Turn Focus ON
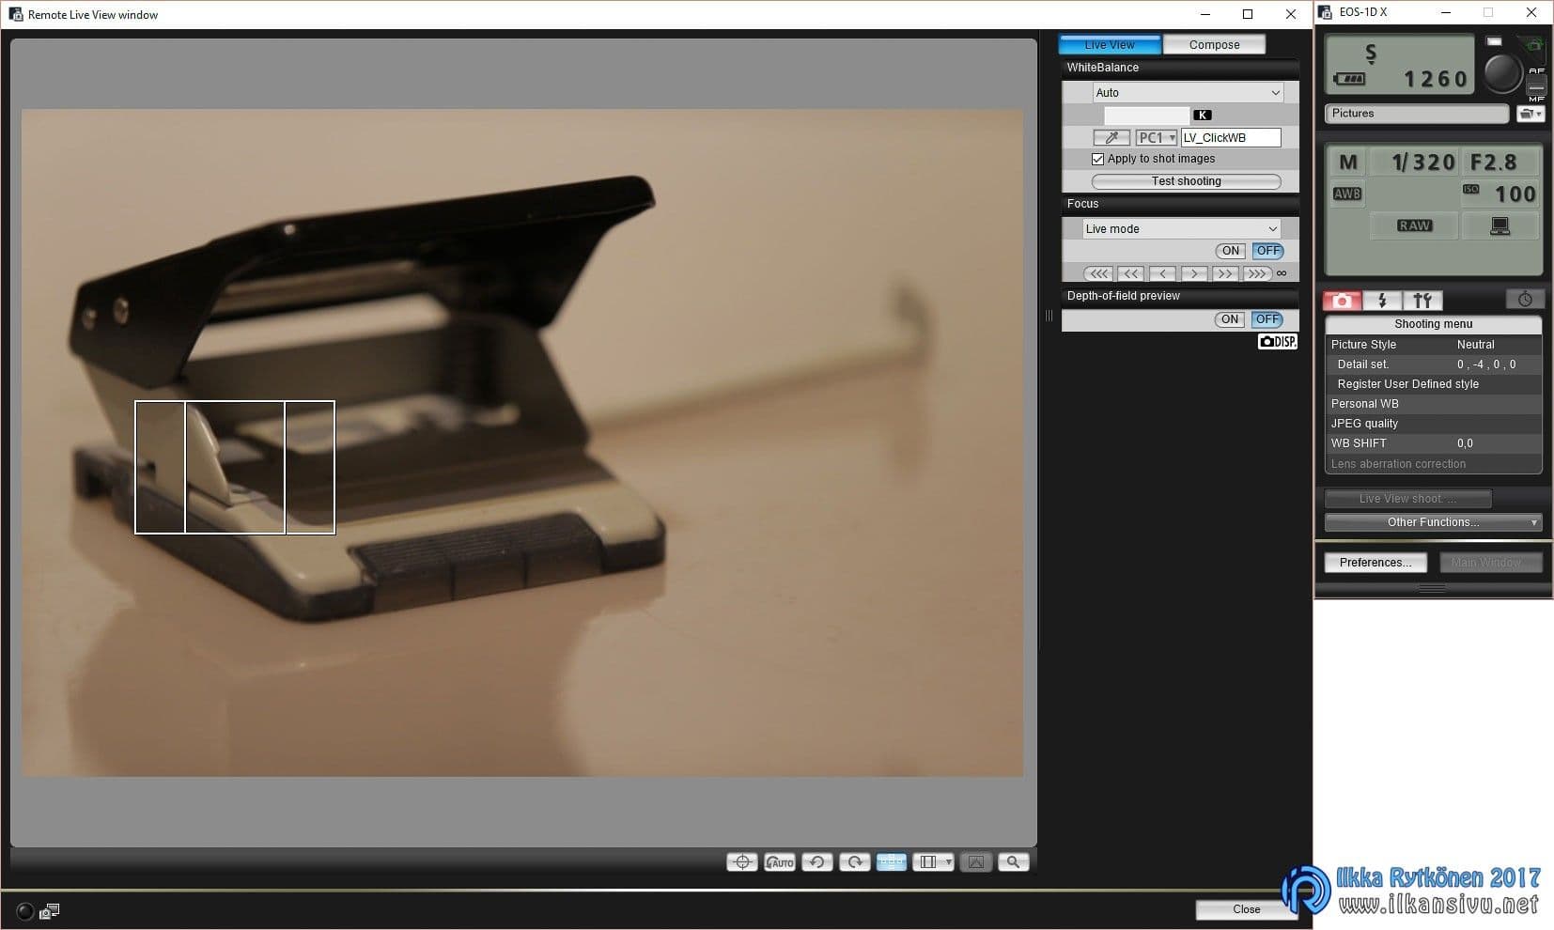1554x930 pixels. tap(1231, 251)
